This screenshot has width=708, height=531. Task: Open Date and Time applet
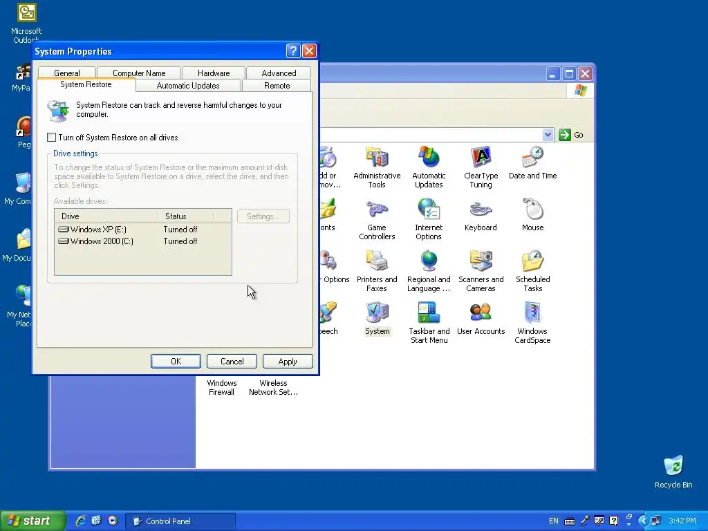pos(533,163)
